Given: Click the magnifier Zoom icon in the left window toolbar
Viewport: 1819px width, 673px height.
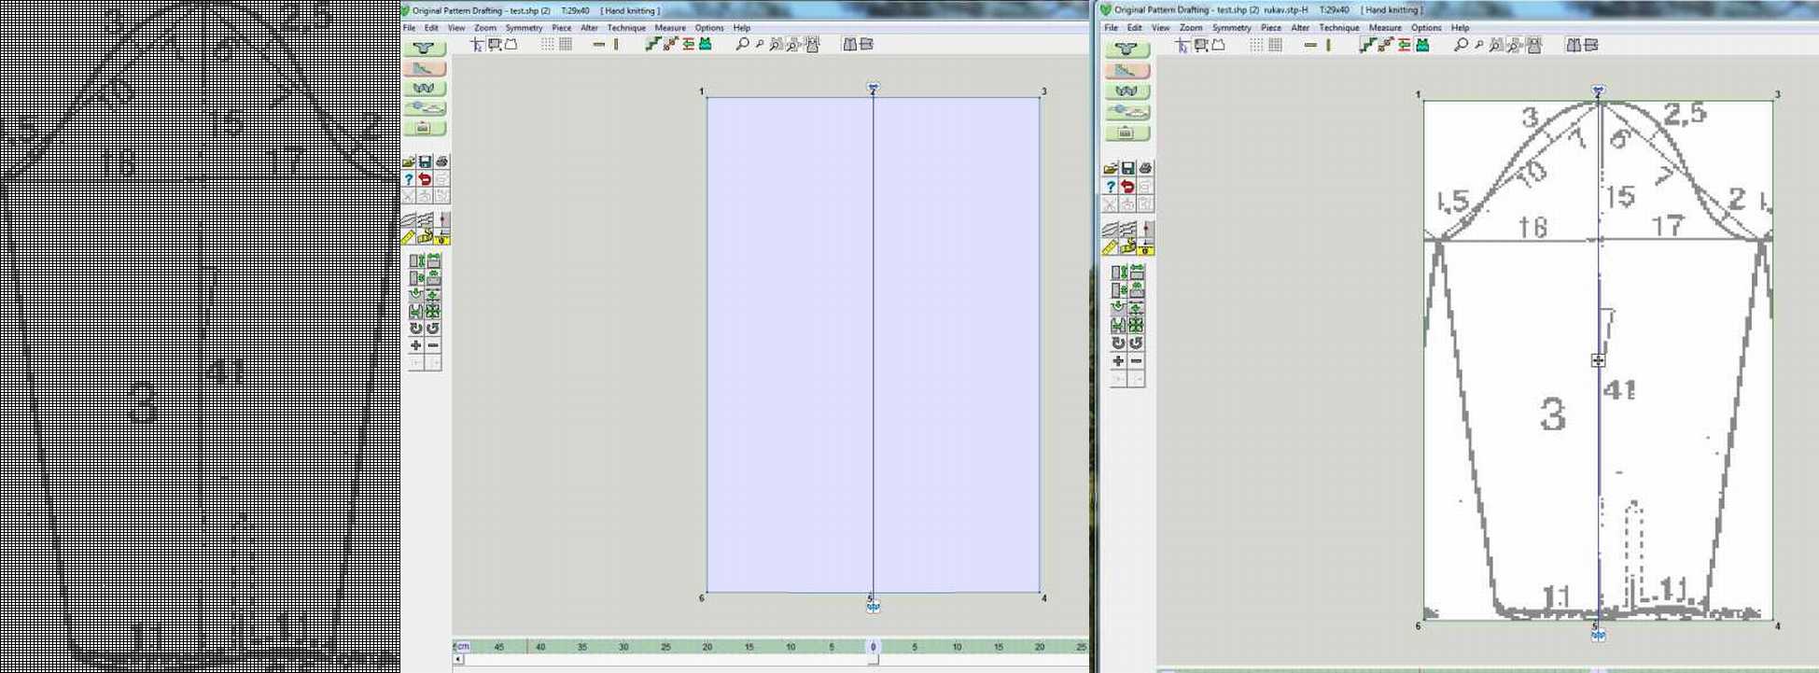Looking at the screenshot, I should pos(742,44).
